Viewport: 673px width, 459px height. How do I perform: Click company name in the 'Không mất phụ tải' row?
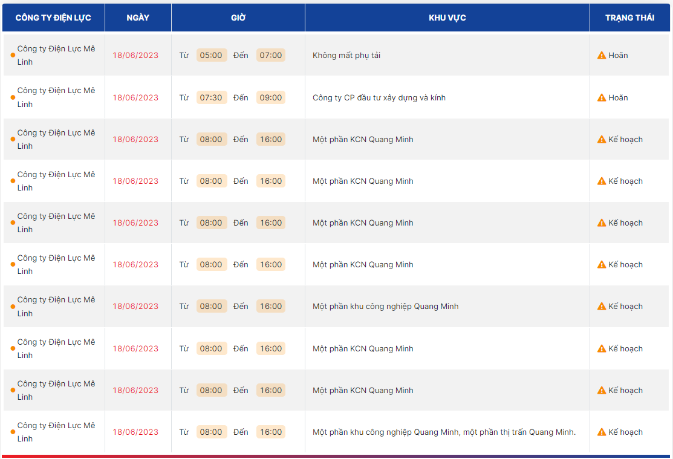tap(56, 56)
